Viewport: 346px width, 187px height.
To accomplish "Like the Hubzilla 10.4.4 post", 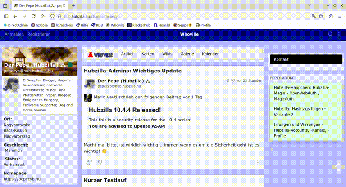I will pyautogui.click(x=88, y=162).
